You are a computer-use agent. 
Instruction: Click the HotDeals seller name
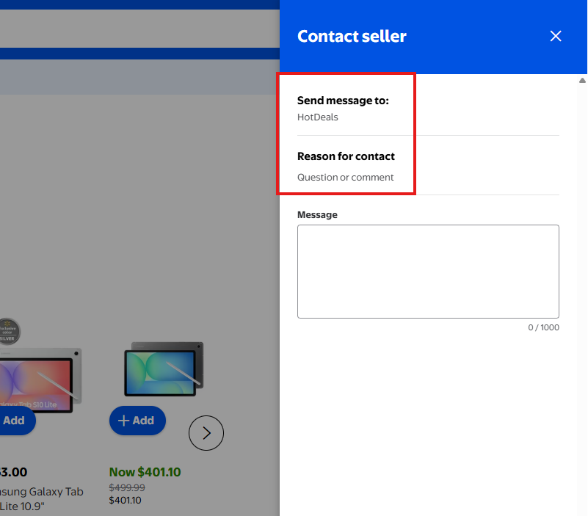tap(318, 117)
